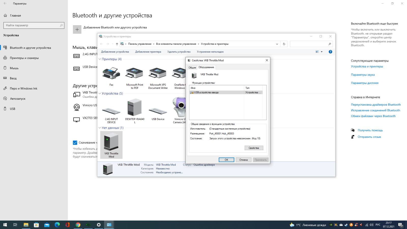Screen dimensions: 407x229
Task: Open Microsoft Store from the taskbar
Action: (x=36, y=225)
